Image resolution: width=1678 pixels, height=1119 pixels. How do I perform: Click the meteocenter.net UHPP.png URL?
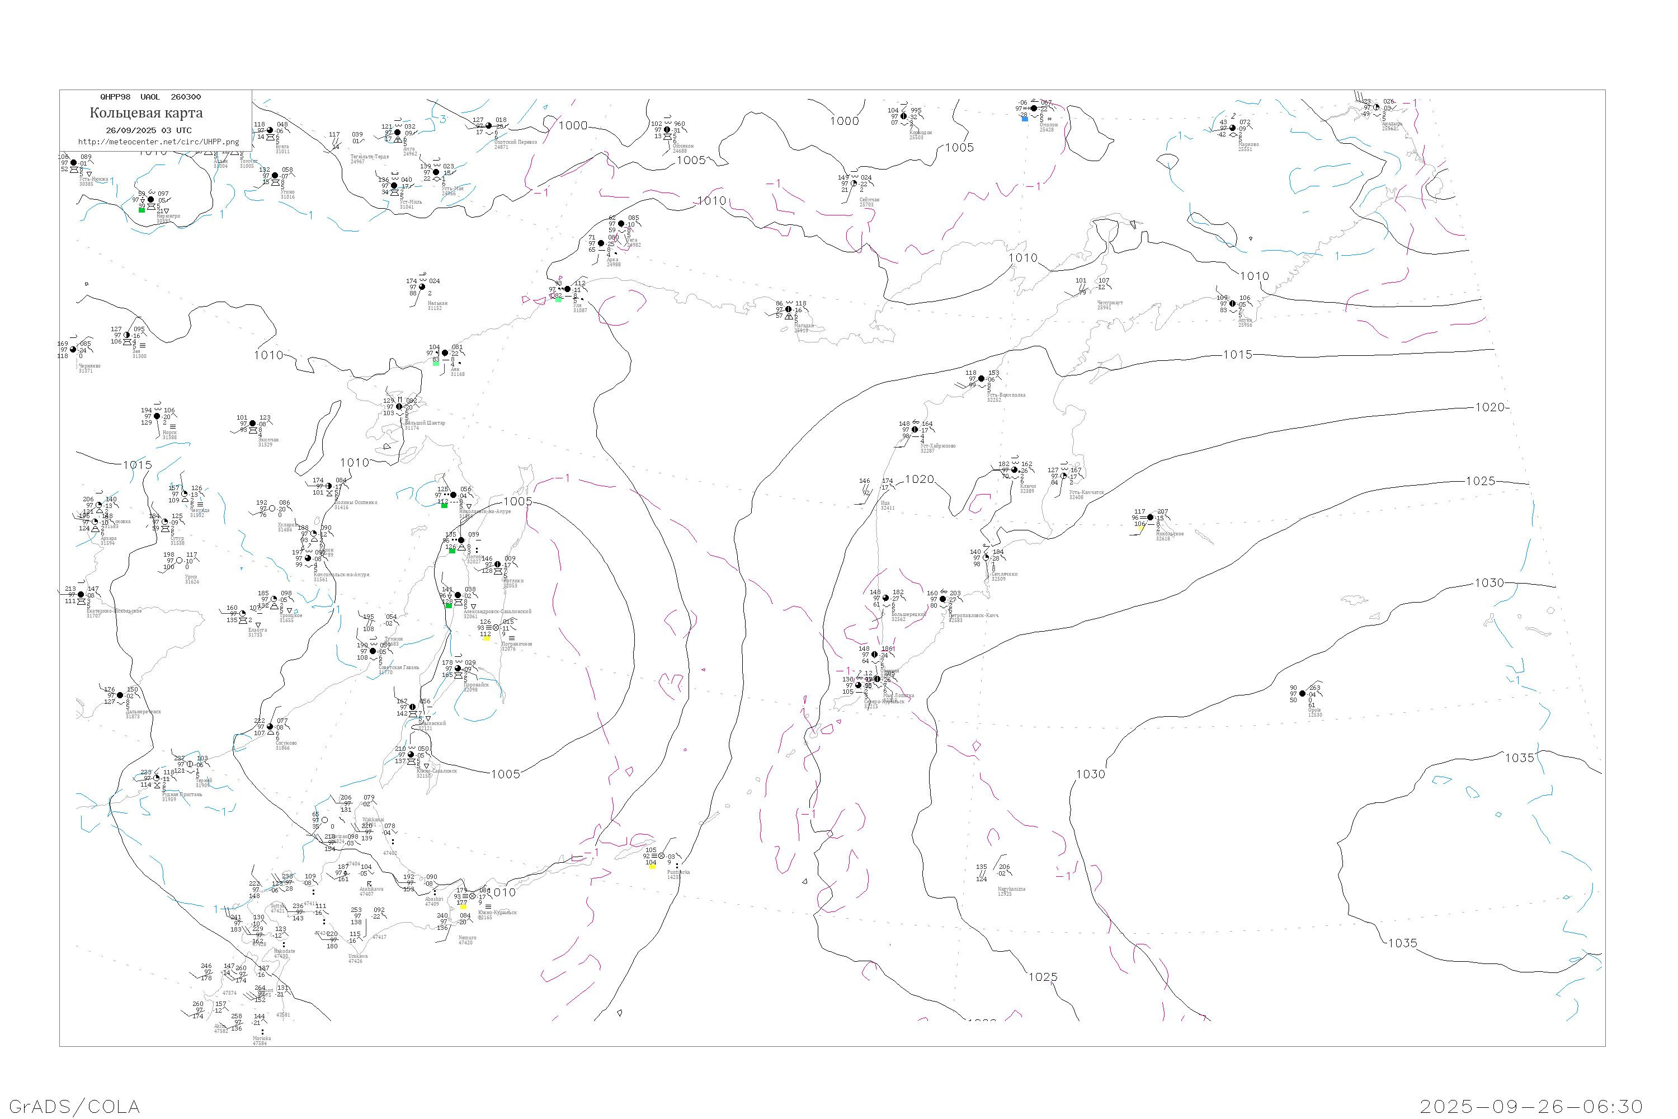click(158, 142)
